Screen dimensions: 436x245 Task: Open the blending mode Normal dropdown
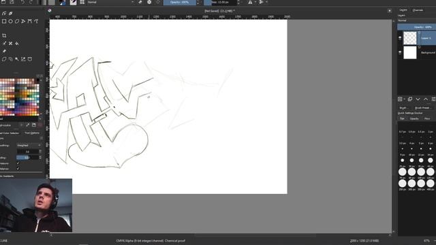click(110, 2)
